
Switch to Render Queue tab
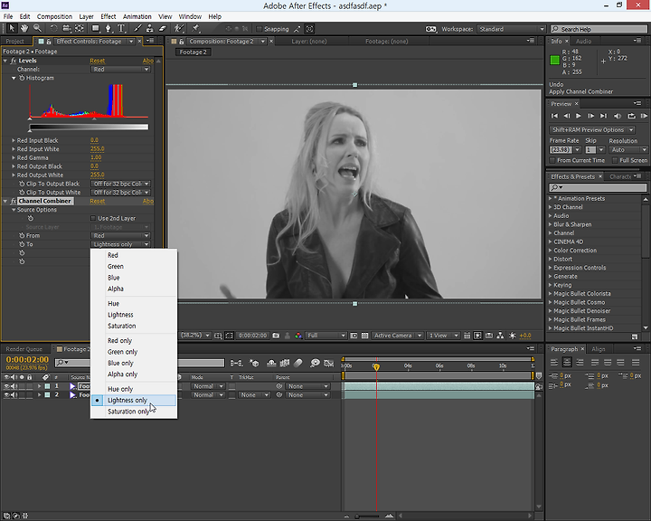(24, 349)
